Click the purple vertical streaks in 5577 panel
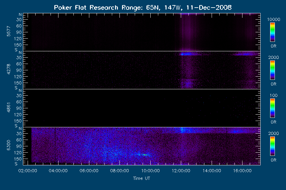This screenshot has width=286, height=190. [x=189, y=32]
